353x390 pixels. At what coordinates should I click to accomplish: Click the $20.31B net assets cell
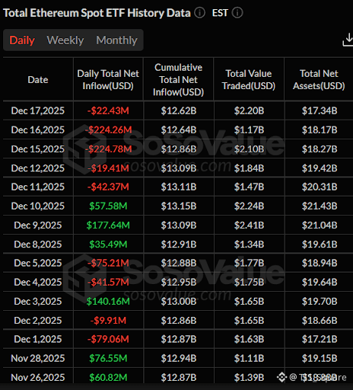pos(320,187)
